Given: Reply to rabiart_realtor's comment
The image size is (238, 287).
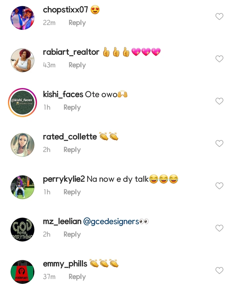Looking at the screenshot, I should point(77,65).
